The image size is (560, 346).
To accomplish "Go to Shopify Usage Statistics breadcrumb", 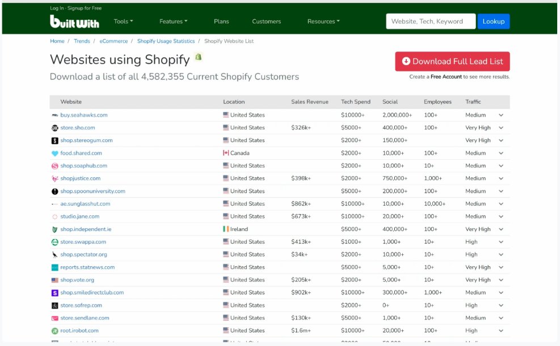I will click(x=166, y=41).
